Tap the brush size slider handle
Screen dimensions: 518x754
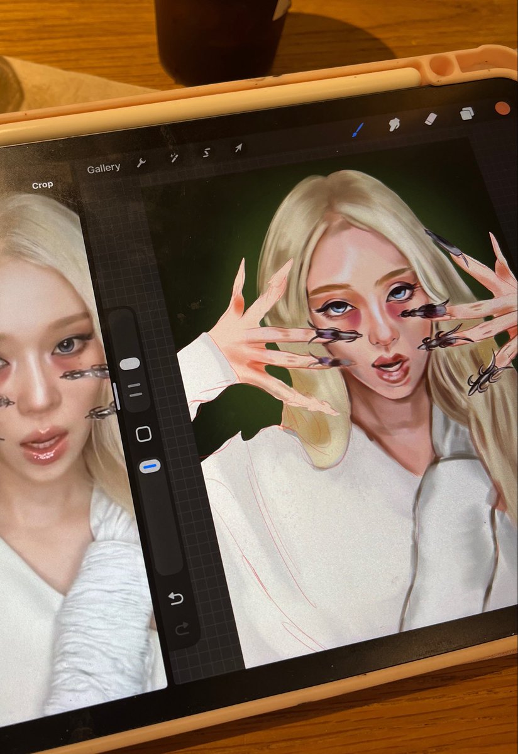[x=130, y=363]
